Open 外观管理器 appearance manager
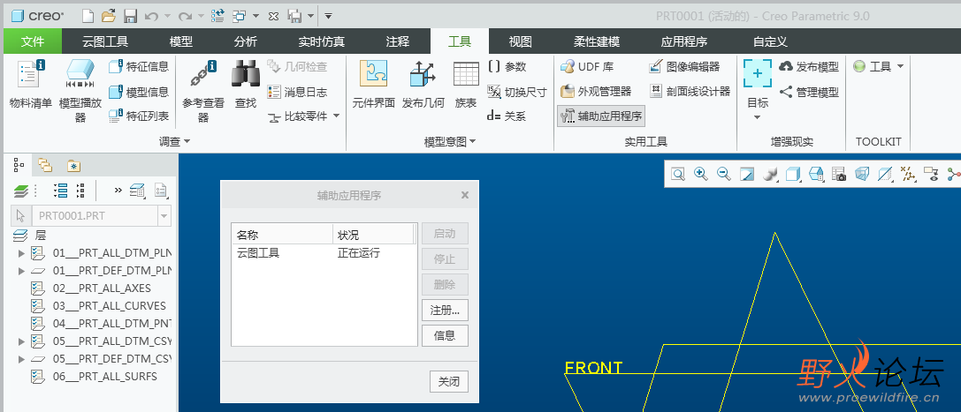Image resolution: width=961 pixels, height=412 pixels. point(597,92)
